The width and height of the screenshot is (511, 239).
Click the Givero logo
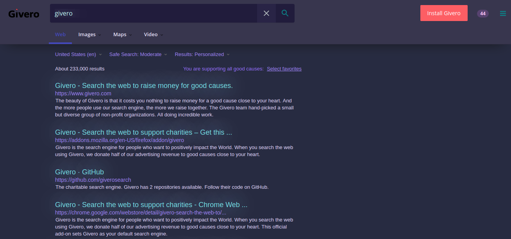pos(24,14)
